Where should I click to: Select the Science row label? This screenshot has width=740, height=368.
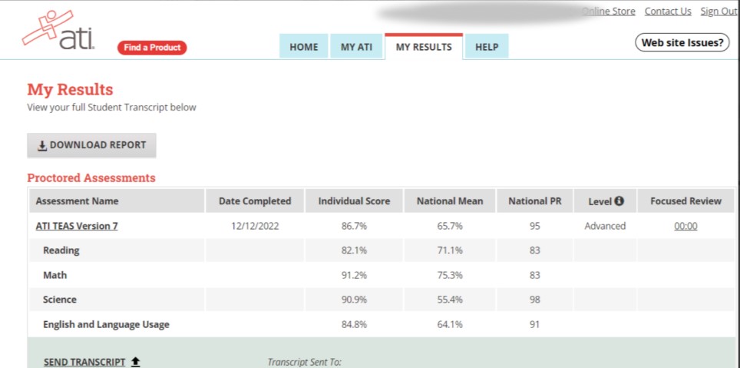pyautogui.click(x=59, y=300)
